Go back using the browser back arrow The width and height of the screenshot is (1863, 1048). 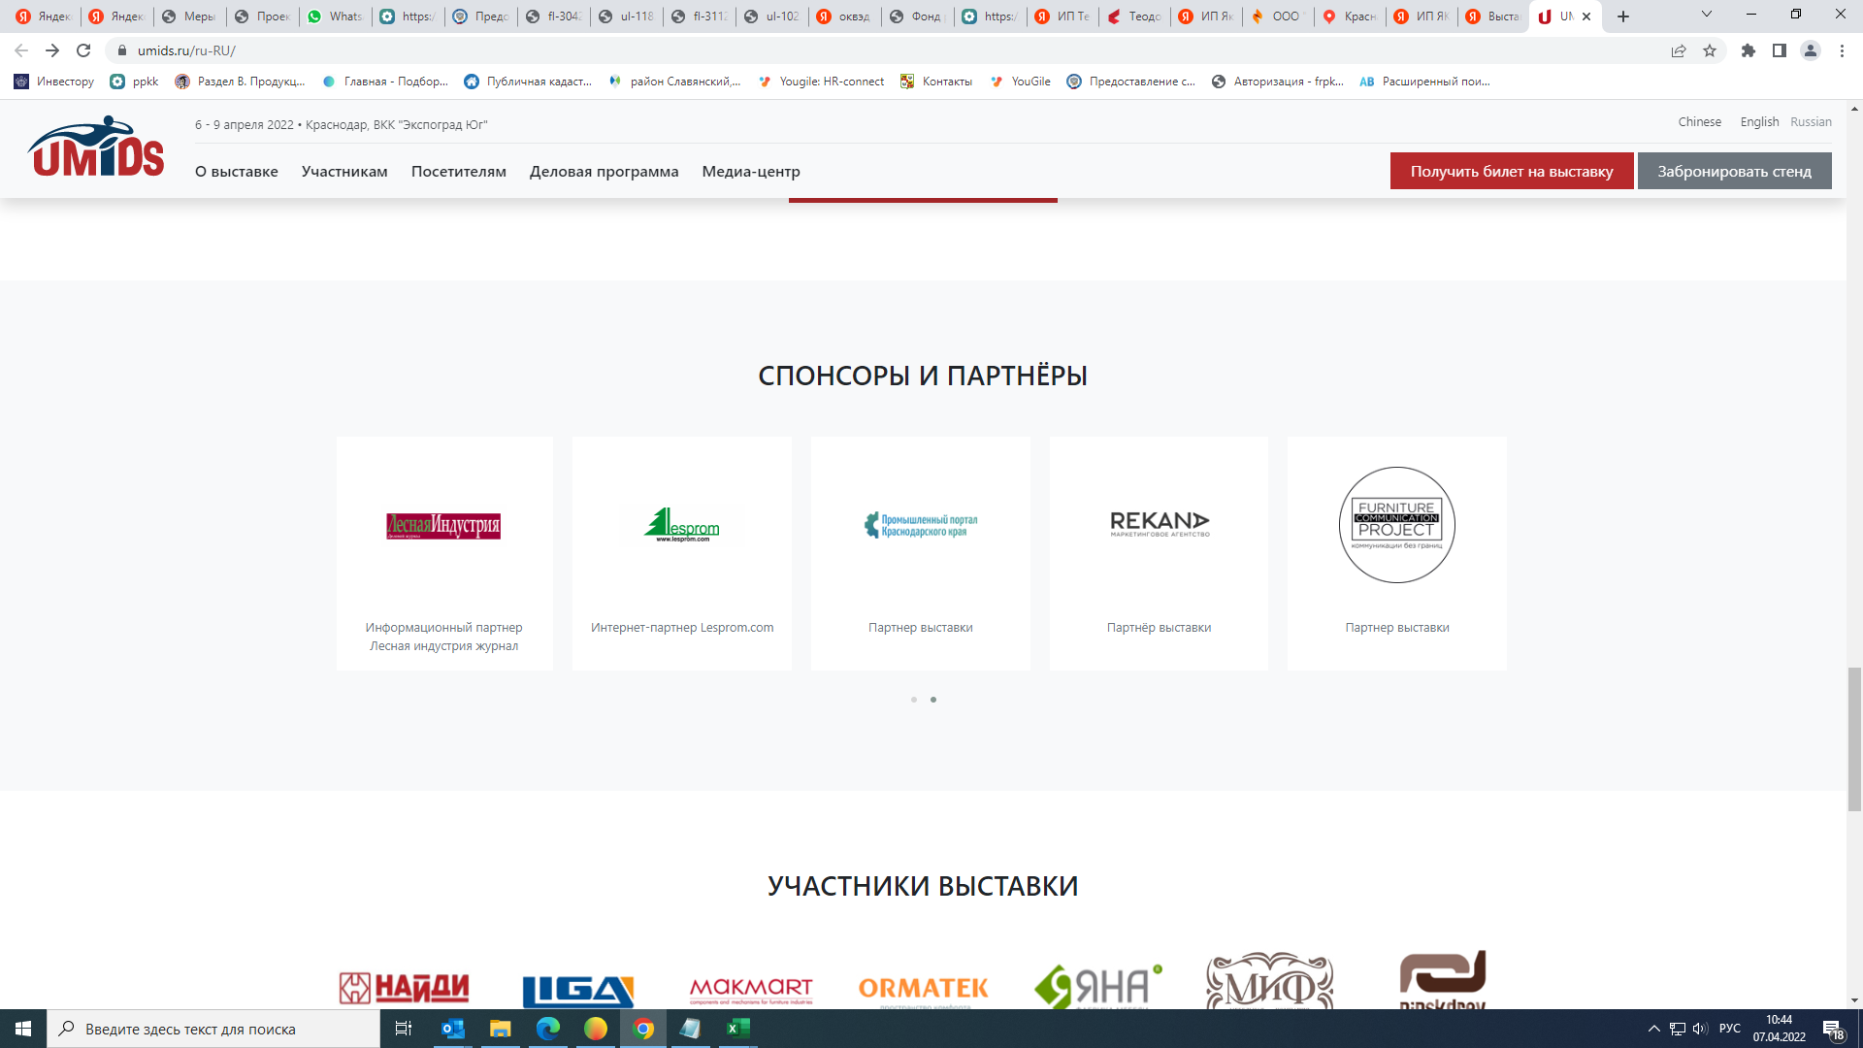click(21, 50)
